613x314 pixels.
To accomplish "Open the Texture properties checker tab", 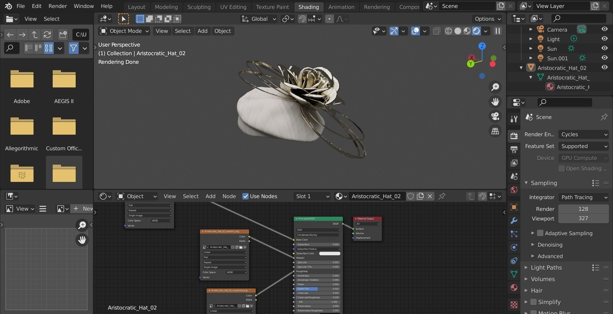I will click(x=514, y=305).
